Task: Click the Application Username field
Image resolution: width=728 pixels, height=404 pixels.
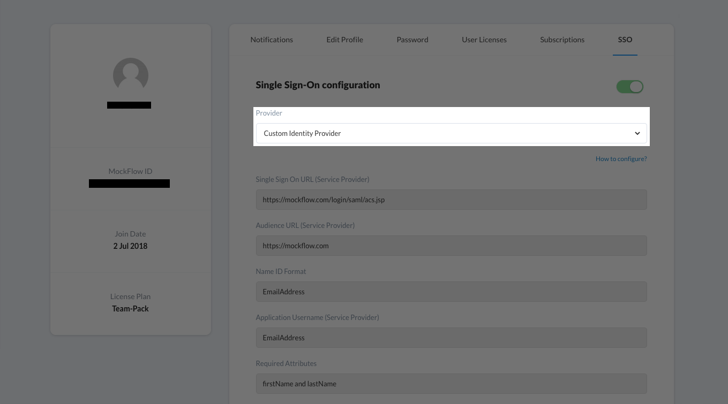Action: coord(451,338)
